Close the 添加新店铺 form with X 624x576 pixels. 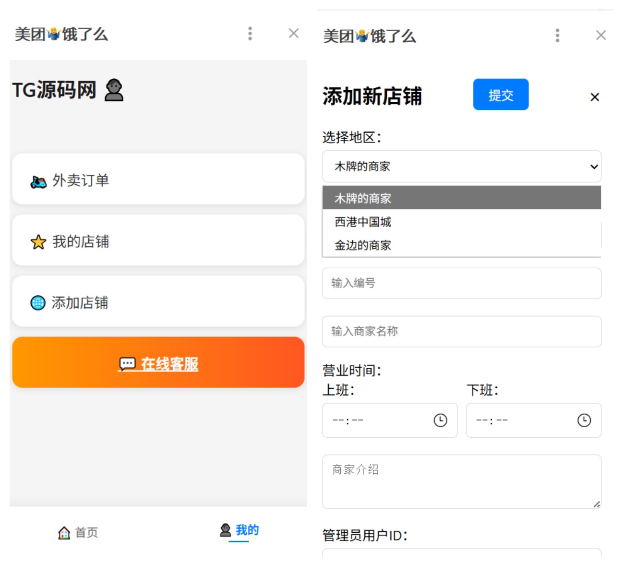(595, 97)
